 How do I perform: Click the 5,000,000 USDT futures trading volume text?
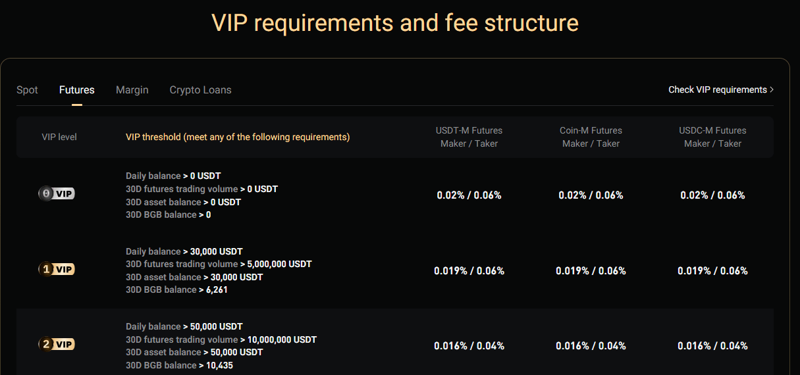[x=279, y=264]
